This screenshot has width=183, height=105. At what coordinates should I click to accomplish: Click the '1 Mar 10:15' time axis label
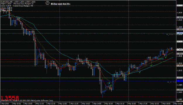(16, 104)
